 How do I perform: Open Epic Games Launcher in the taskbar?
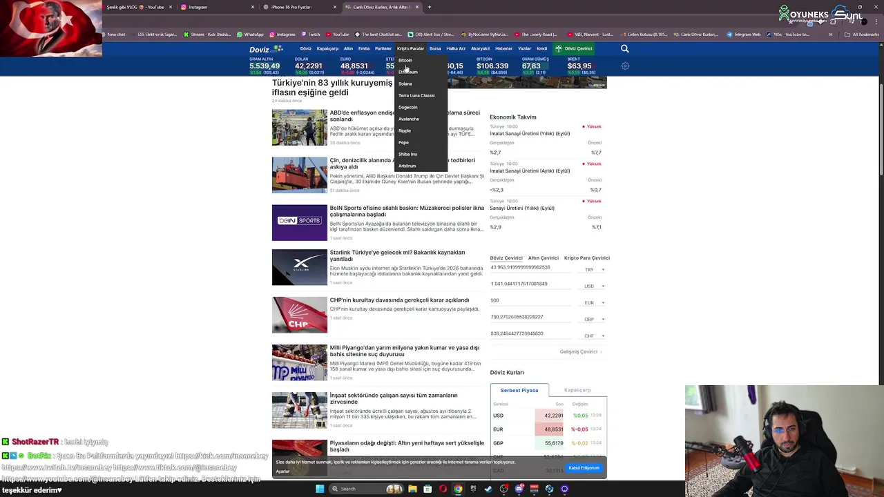[473, 489]
